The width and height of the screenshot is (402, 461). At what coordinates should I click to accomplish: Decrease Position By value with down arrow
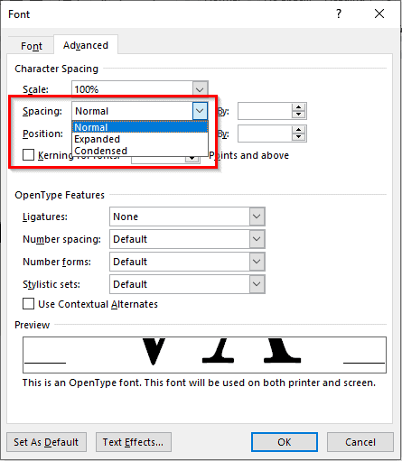pos(298,137)
